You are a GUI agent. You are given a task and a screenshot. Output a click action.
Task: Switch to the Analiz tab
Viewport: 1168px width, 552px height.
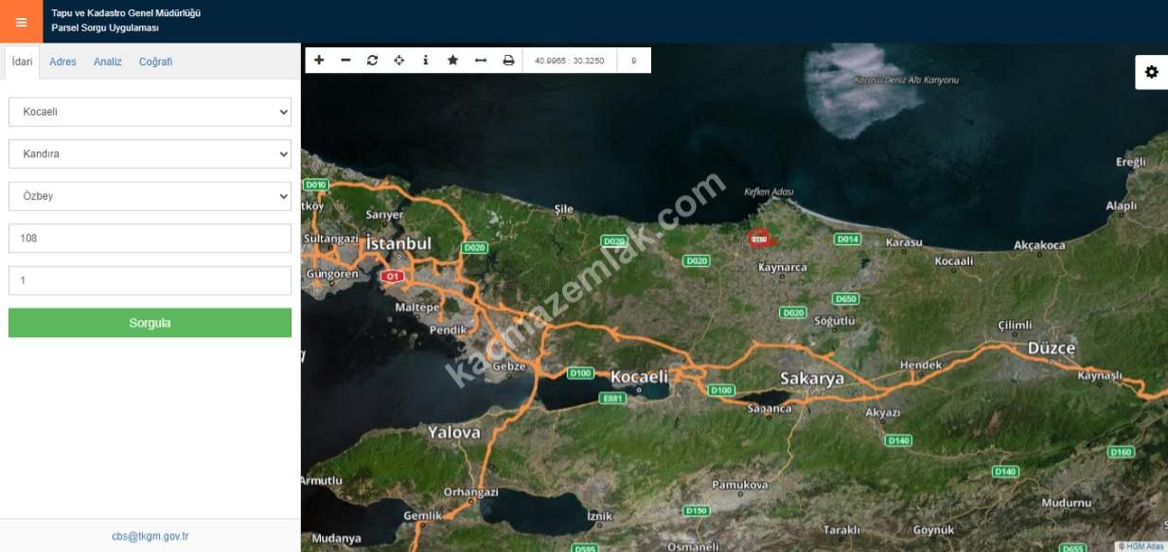[107, 62]
